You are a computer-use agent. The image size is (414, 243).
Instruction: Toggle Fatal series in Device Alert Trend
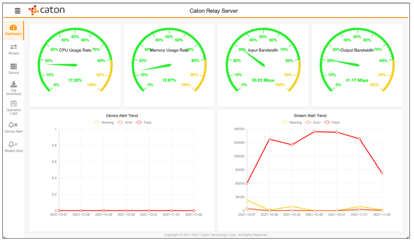143,122
